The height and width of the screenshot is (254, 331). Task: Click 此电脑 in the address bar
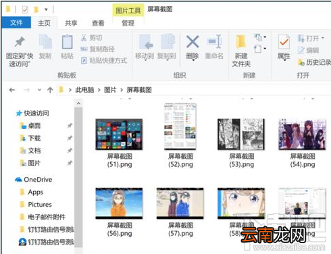point(84,90)
